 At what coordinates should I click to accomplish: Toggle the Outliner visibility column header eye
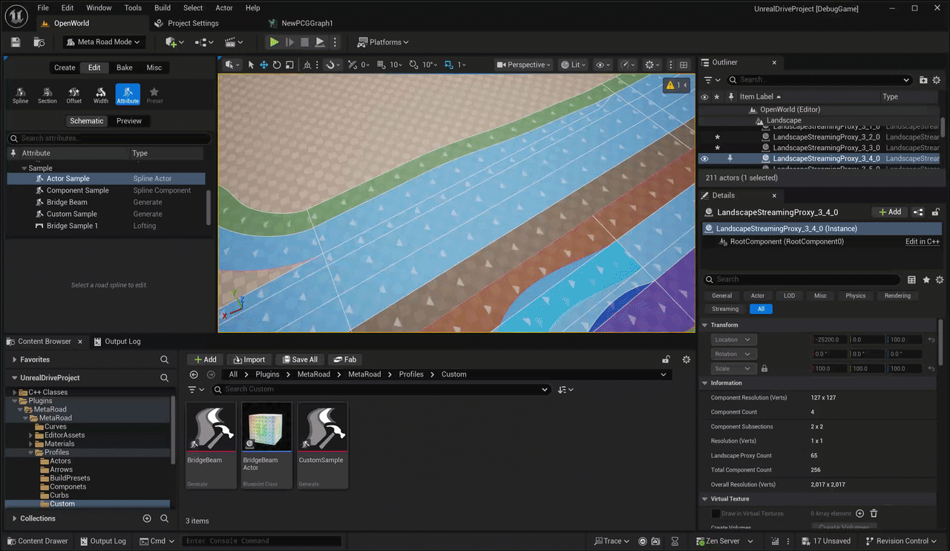pyautogui.click(x=705, y=97)
